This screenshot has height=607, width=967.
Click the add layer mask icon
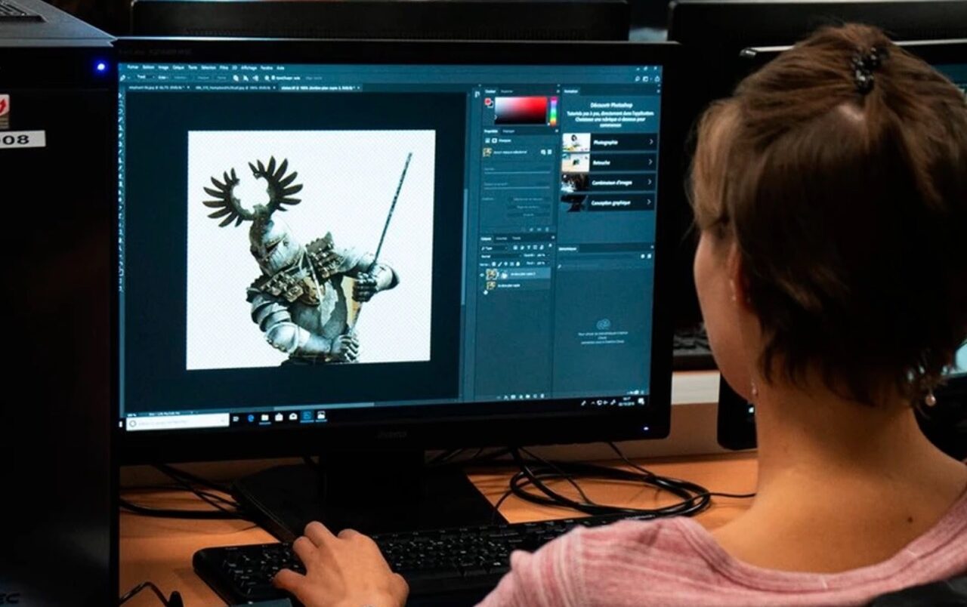[x=513, y=396]
